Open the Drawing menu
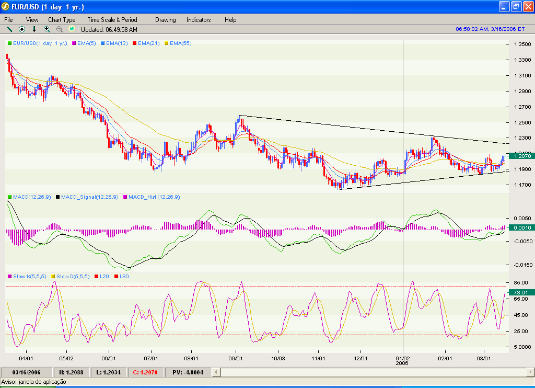This screenshot has height=388, width=535. 165,20
